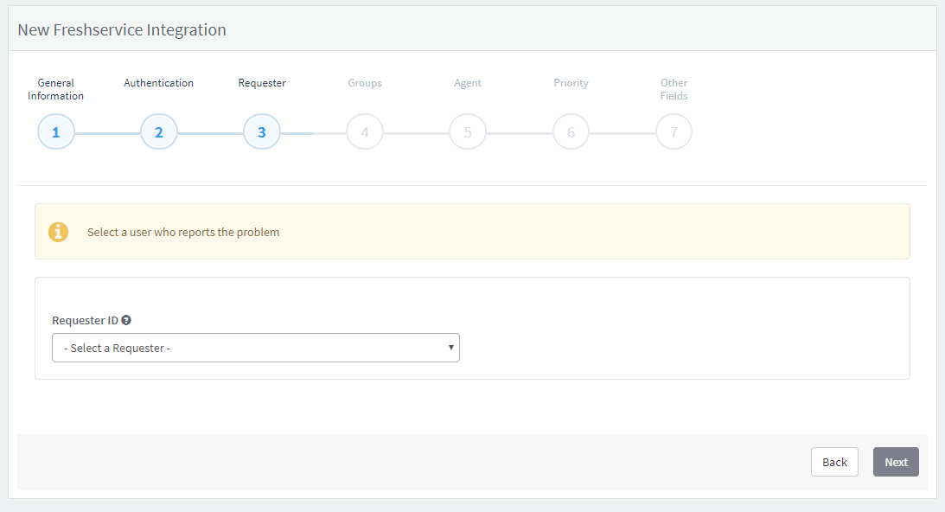
Task: Open the Select a Requester dropdown
Action: [256, 348]
